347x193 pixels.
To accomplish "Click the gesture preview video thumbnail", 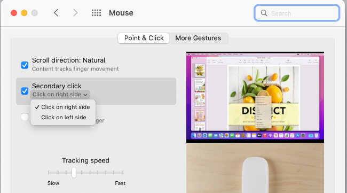I will pyautogui.click(x=255, y=122).
